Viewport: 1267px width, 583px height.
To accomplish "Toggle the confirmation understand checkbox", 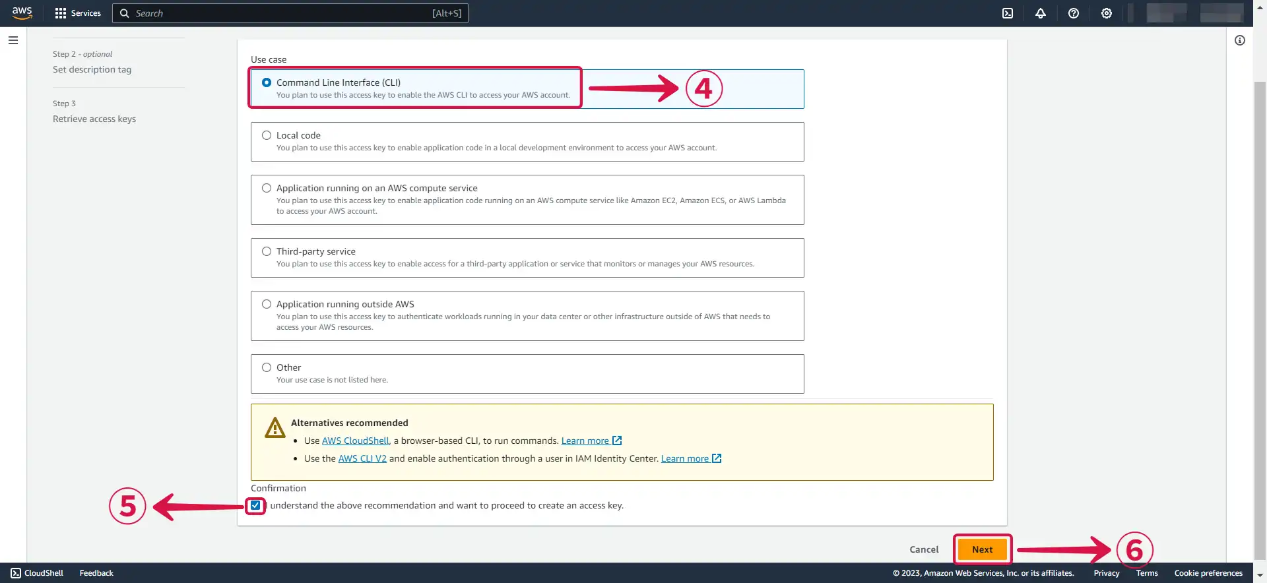I will point(255,506).
